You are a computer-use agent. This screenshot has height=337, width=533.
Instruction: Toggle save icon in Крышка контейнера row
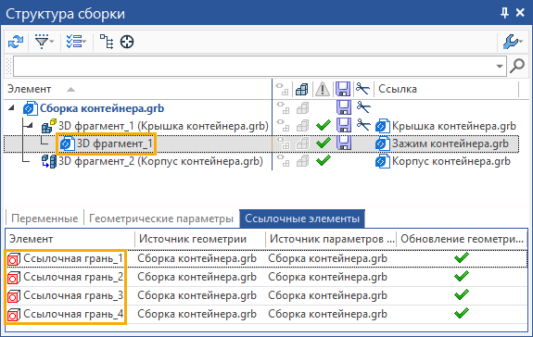pos(344,125)
